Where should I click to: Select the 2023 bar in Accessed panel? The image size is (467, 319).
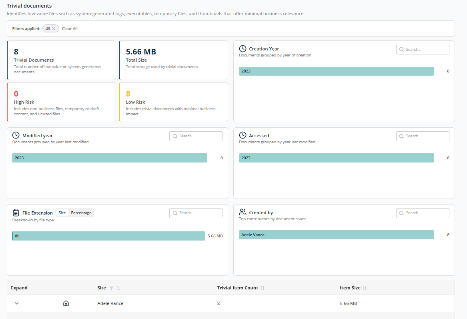click(x=336, y=158)
